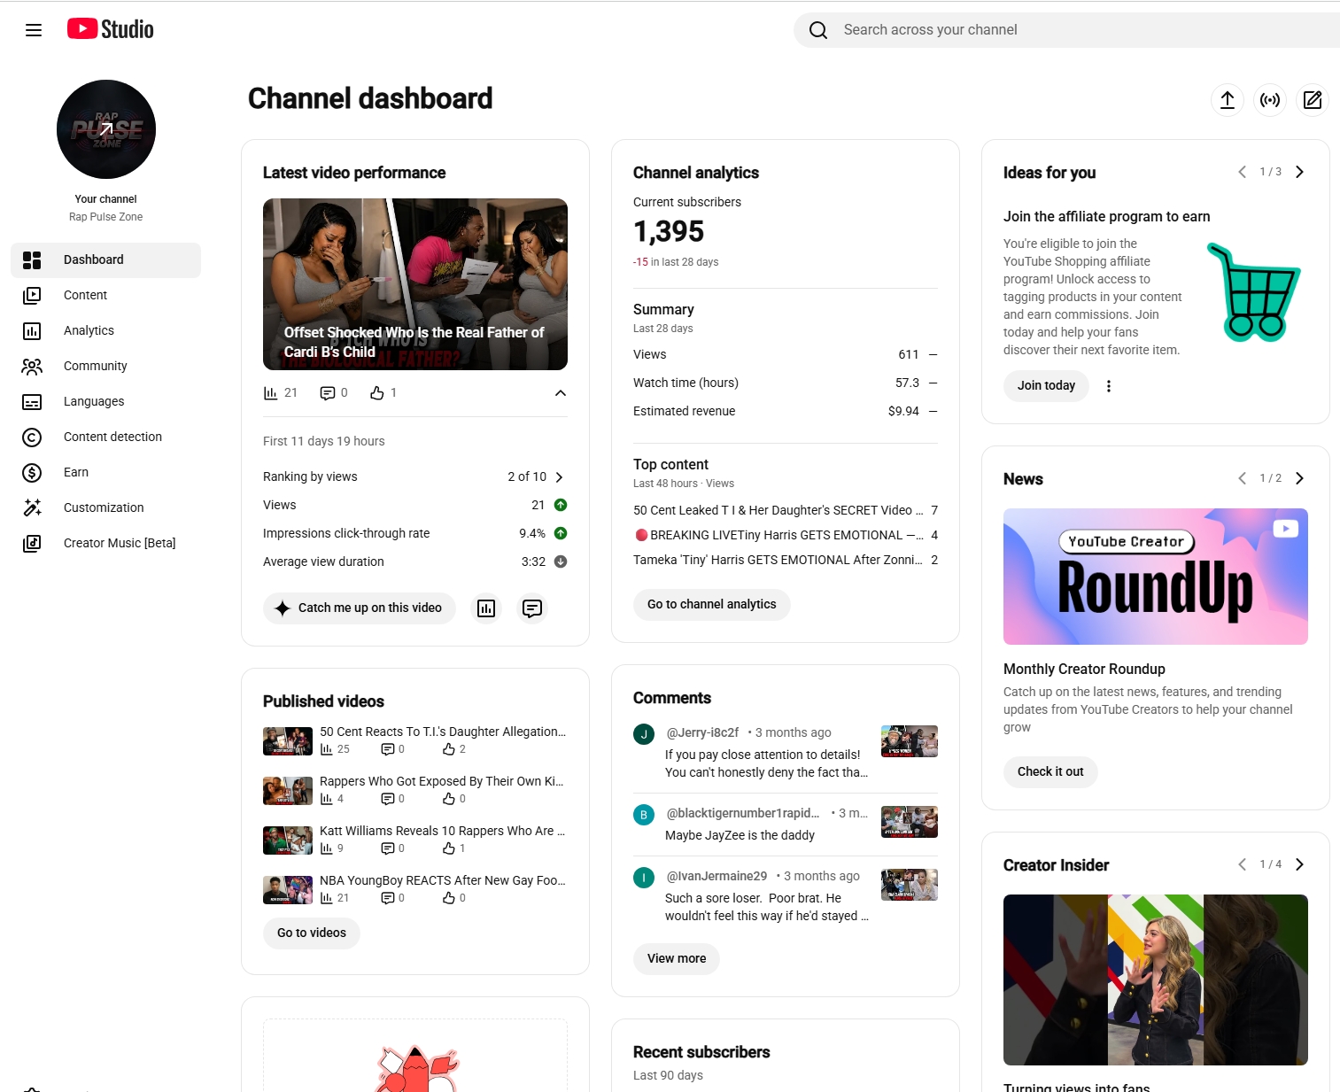
Task: Click the shopping cart illustration
Action: [x=1254, y=292]
